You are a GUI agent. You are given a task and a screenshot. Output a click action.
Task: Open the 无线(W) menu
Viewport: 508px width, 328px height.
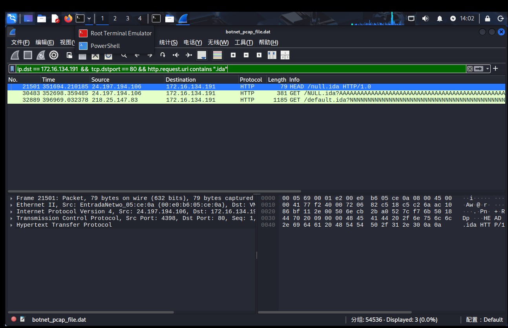tap(218, 42)
